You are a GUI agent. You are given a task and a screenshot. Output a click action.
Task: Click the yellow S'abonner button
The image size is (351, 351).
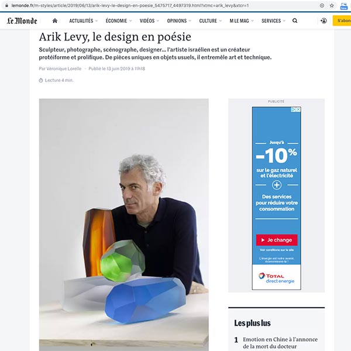pyautogui.click(x=342, y=20)
